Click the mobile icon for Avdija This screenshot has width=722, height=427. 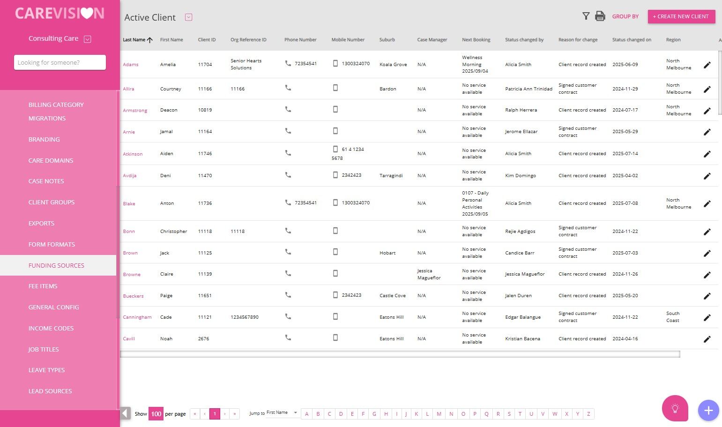tap(335, 175)
